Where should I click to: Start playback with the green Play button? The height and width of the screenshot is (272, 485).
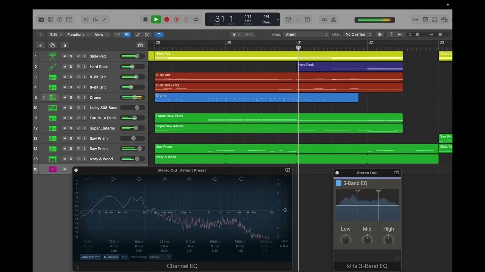156,20
